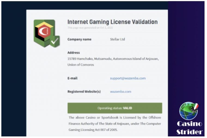Viewport: 207px width, 138px height.
Task: Click the Stellar Ltd company value
Action: point(117,39)
